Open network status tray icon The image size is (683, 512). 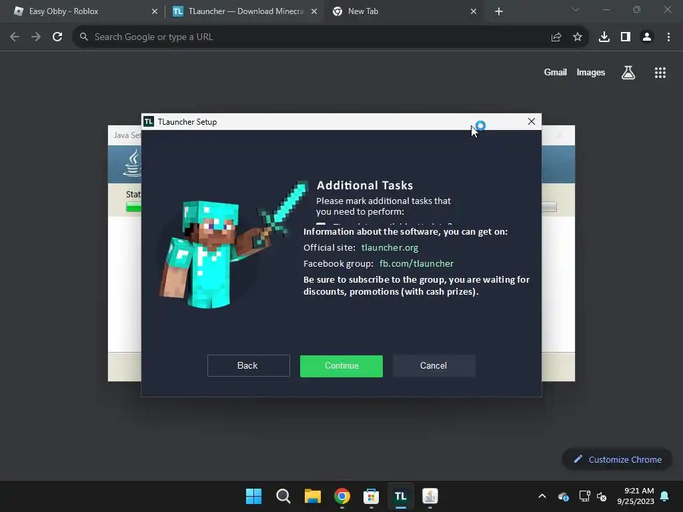coord(584,496)
